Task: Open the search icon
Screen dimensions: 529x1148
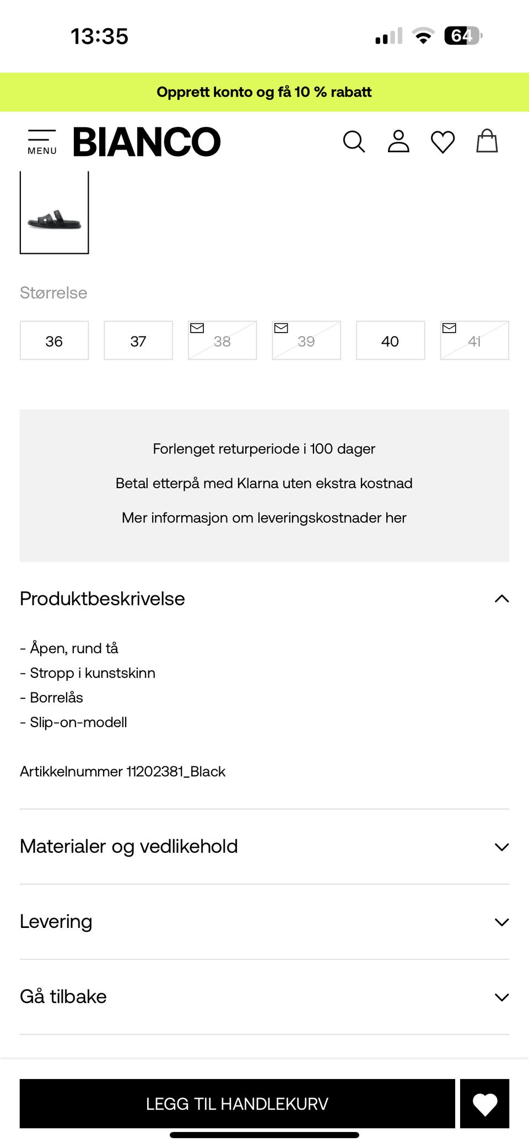Action: tap(354, 142)
